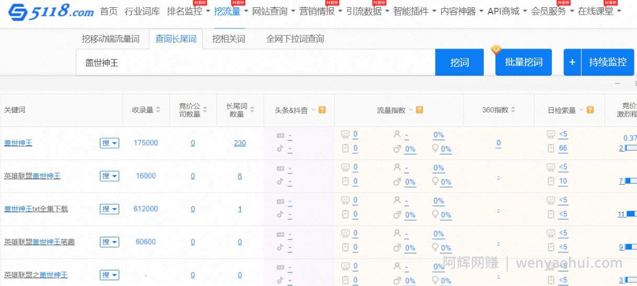Open the 首页 home page

[109, 11]
